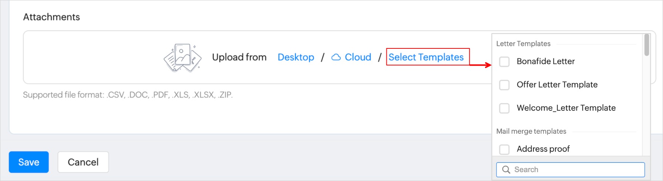
Task: Upload from Desktop link
Action: [296, 57]
